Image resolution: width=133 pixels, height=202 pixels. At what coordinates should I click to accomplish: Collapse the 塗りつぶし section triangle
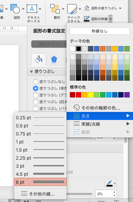(31, 72)
